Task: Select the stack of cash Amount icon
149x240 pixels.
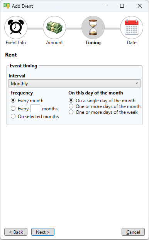Action: pos(54,27)
